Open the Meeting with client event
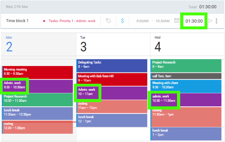Image resolution: width=225 pixels, height=142 pixels. 186,86
